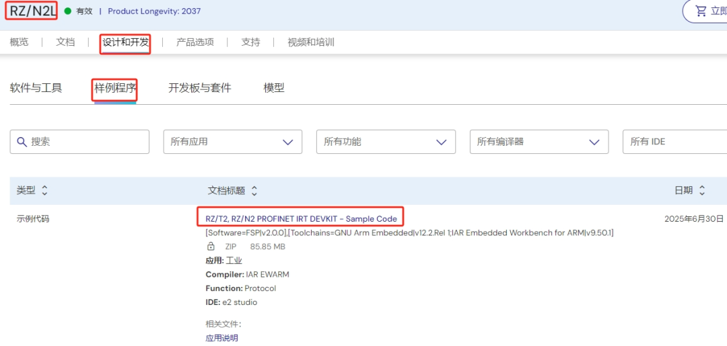Open the 所有应用 dropdown

click(x=233, y=142)
